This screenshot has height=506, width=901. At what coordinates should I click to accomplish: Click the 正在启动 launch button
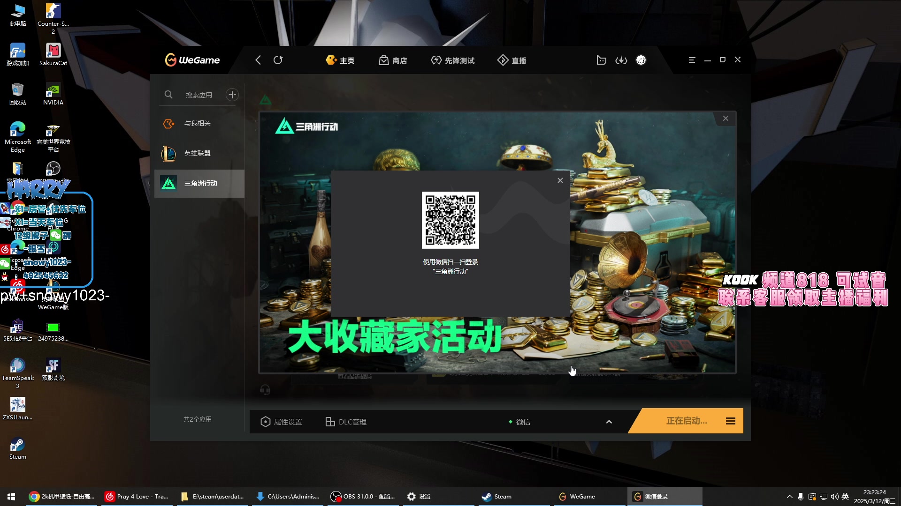click(687, 421)
